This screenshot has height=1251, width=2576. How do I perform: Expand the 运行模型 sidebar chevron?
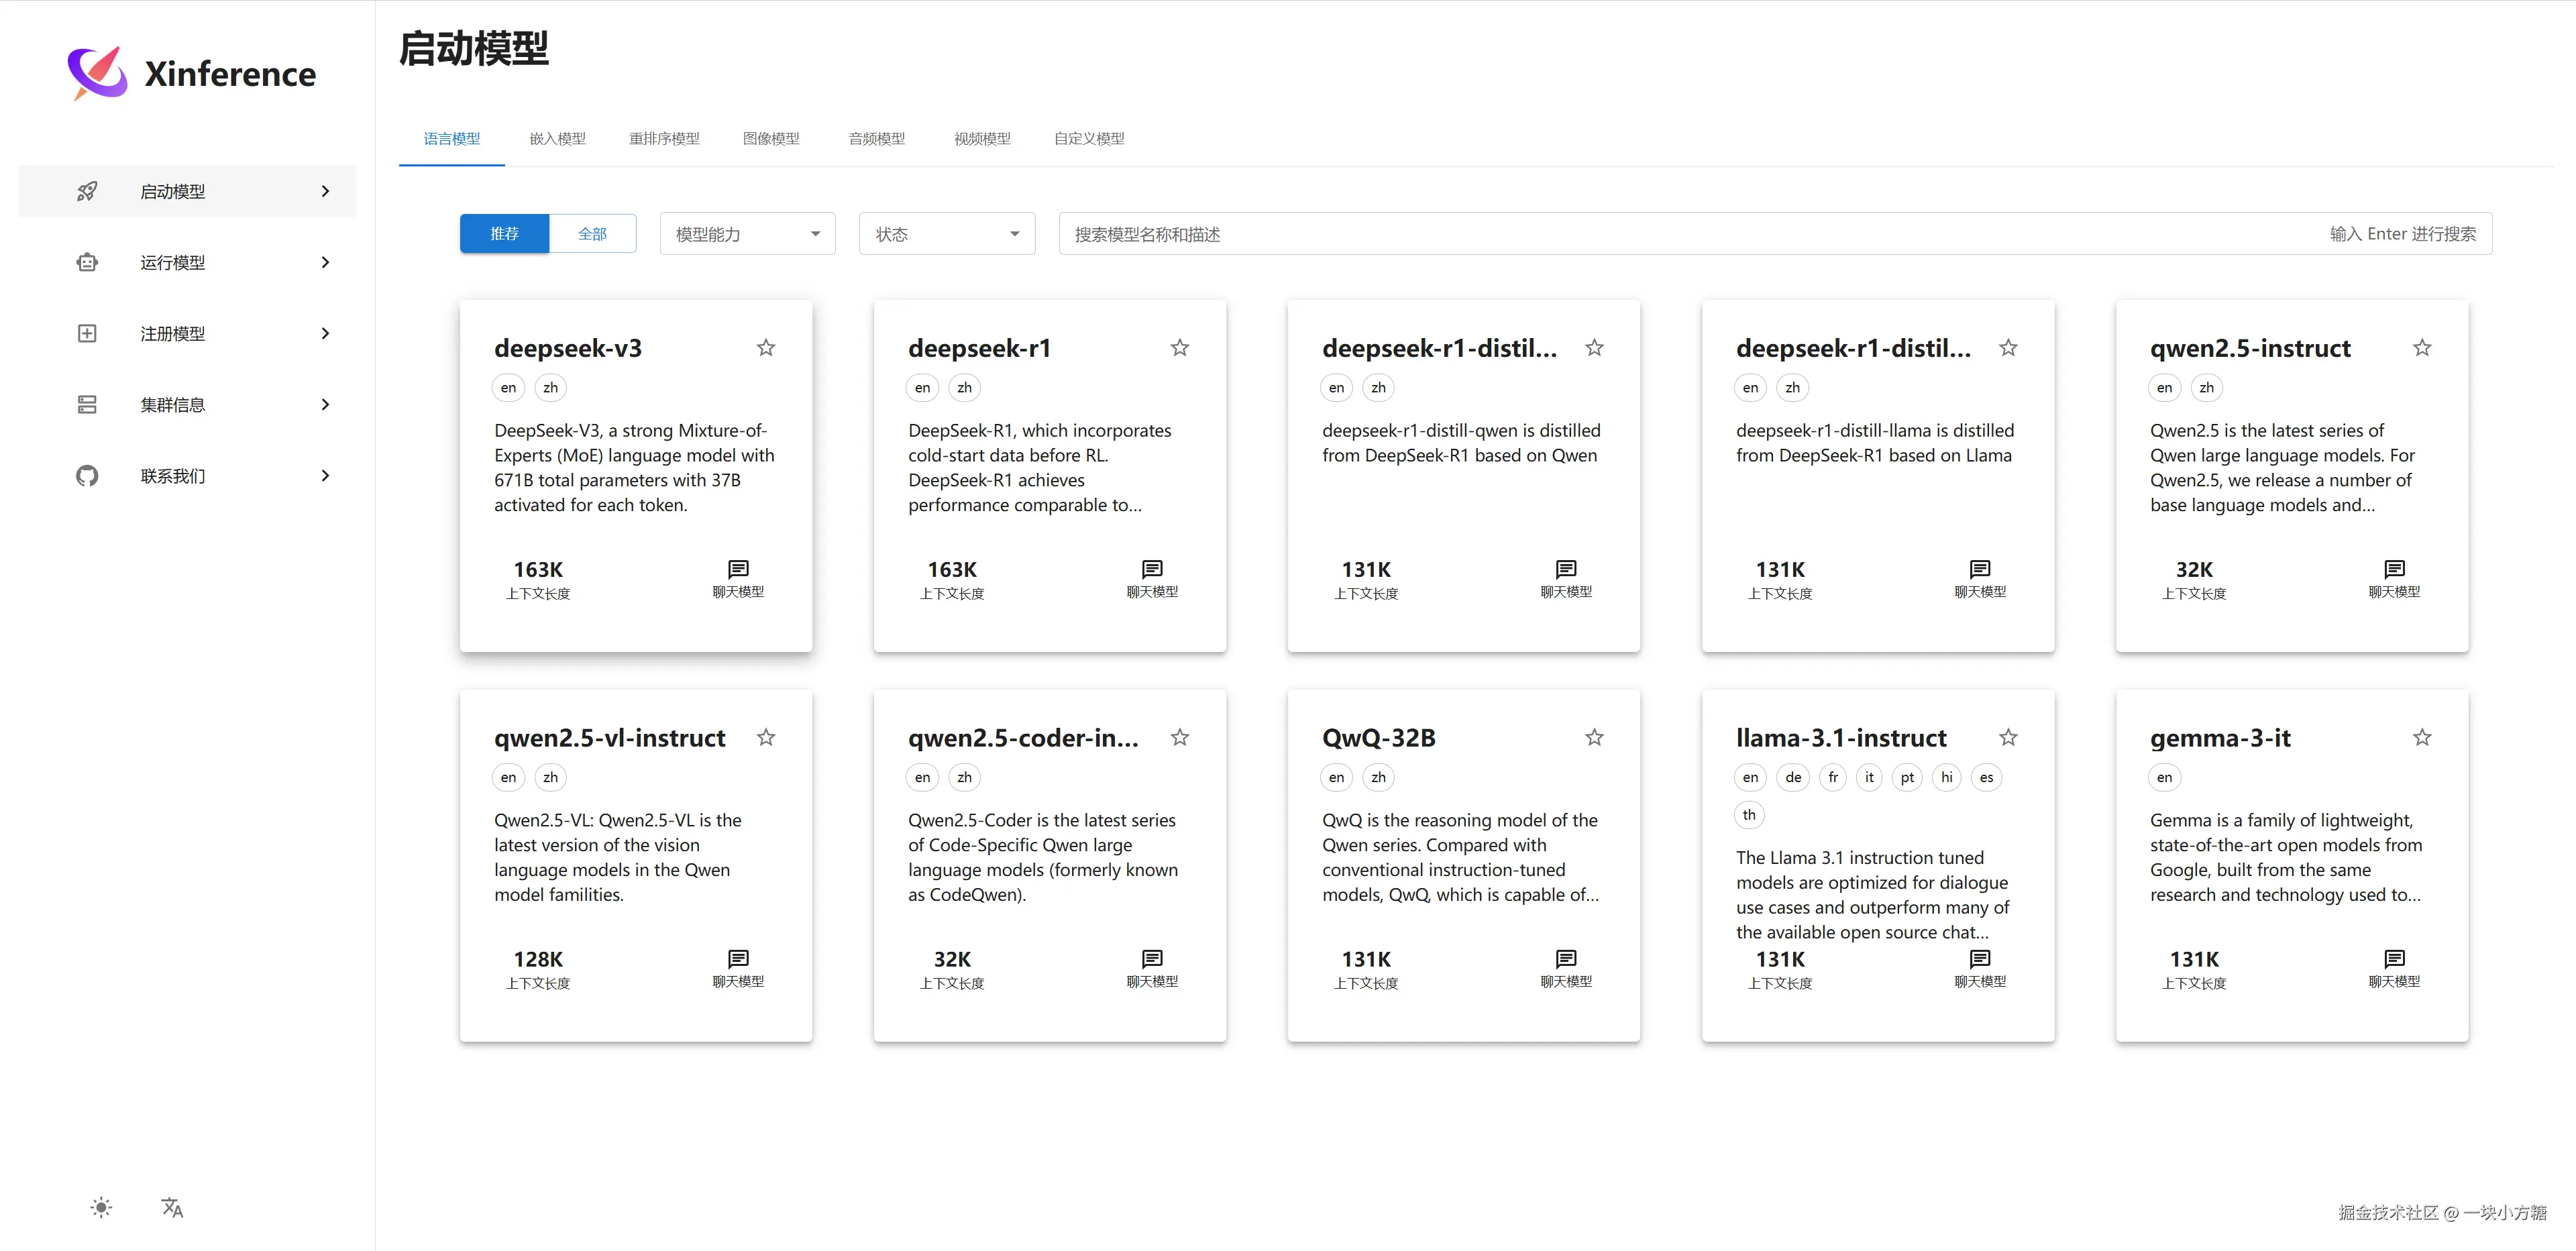tap(325, 262)
